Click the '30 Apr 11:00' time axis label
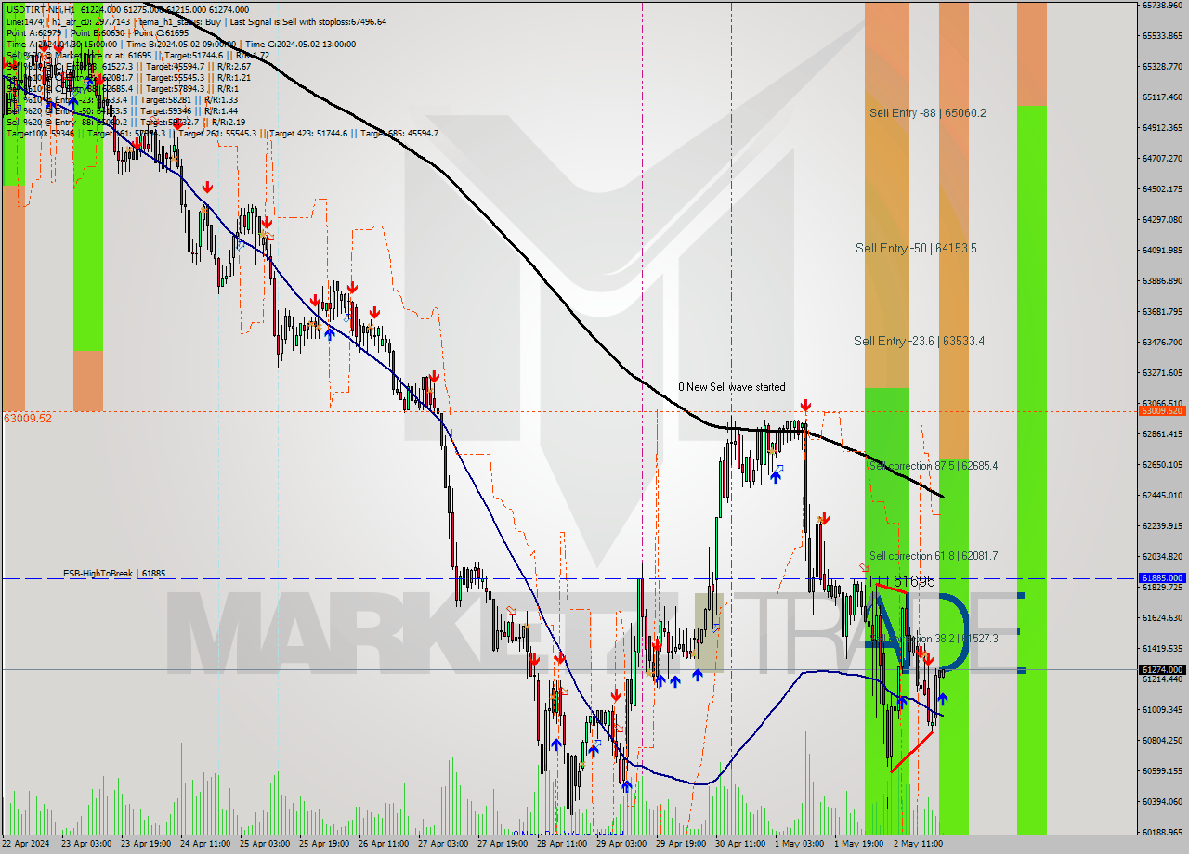This screenshot has height=854, width=1189. [x=740, y=844]
